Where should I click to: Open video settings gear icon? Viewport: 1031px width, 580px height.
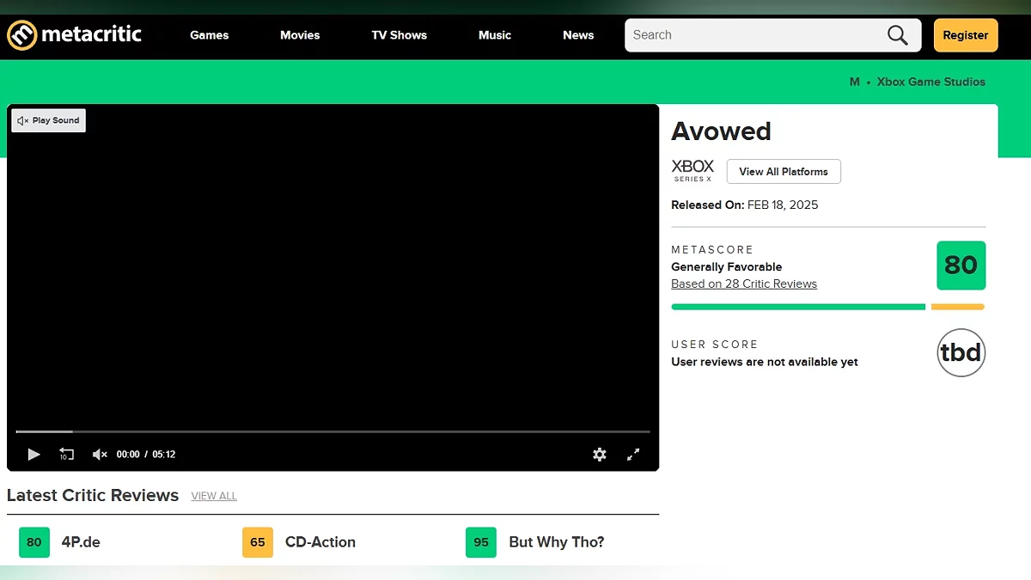(x=600, y=455)
